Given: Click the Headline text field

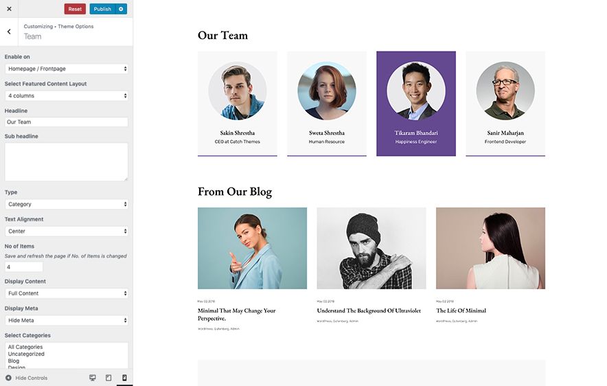Looking at the screenshot, I should 67,122.
